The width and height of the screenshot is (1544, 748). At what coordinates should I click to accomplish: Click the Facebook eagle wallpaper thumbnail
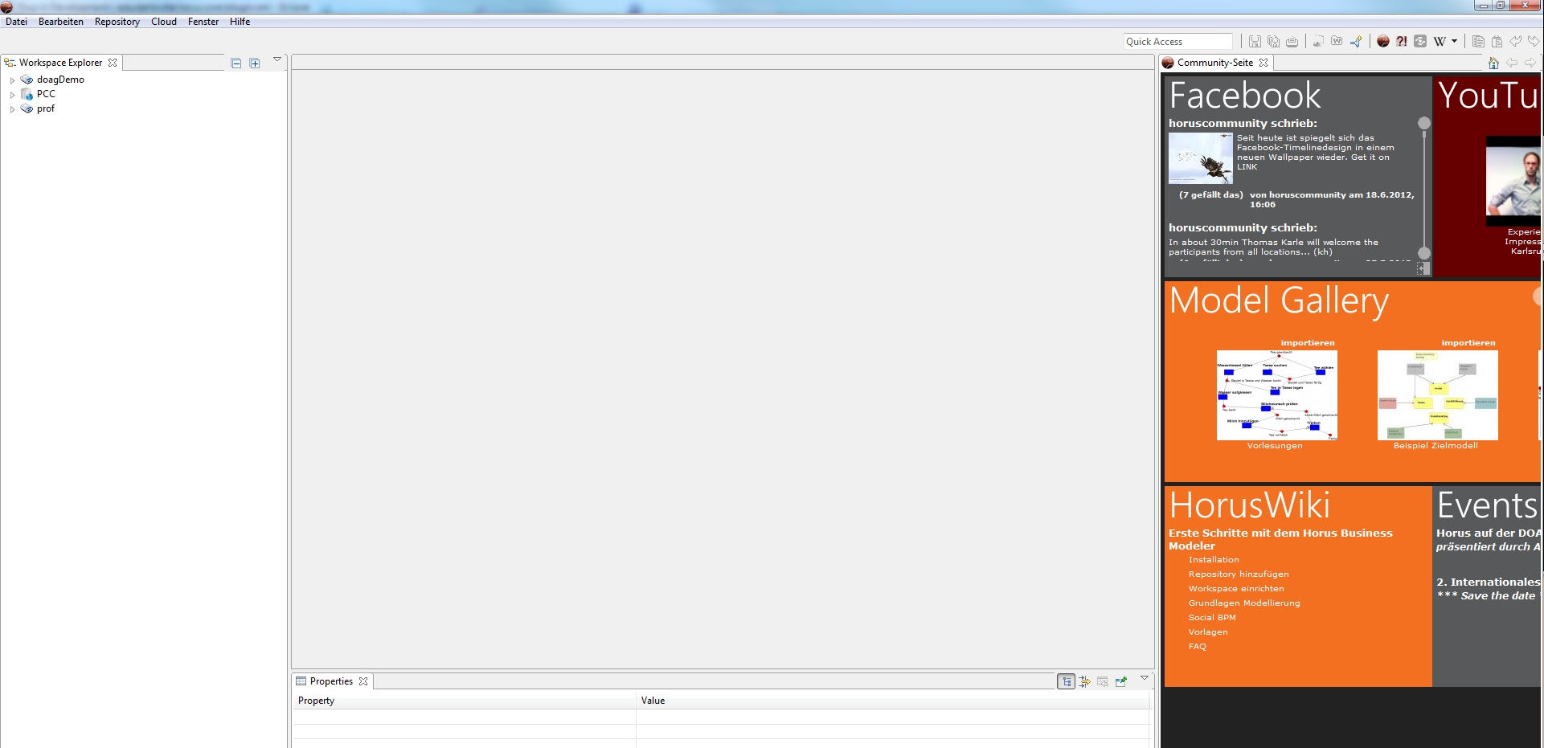point(1201,158)
